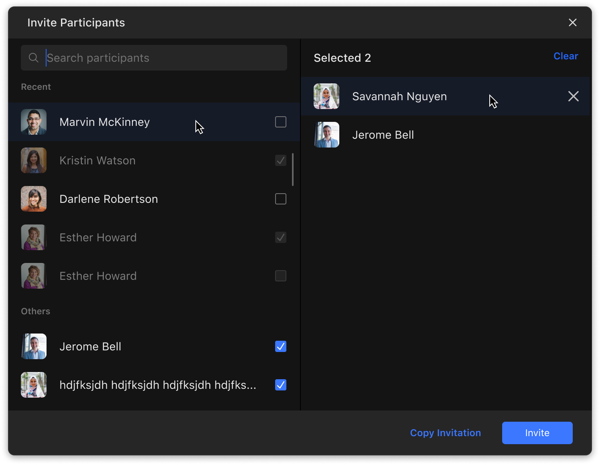Close the Invite Participants dialog
600x465 pixels.
coord(572,22)
